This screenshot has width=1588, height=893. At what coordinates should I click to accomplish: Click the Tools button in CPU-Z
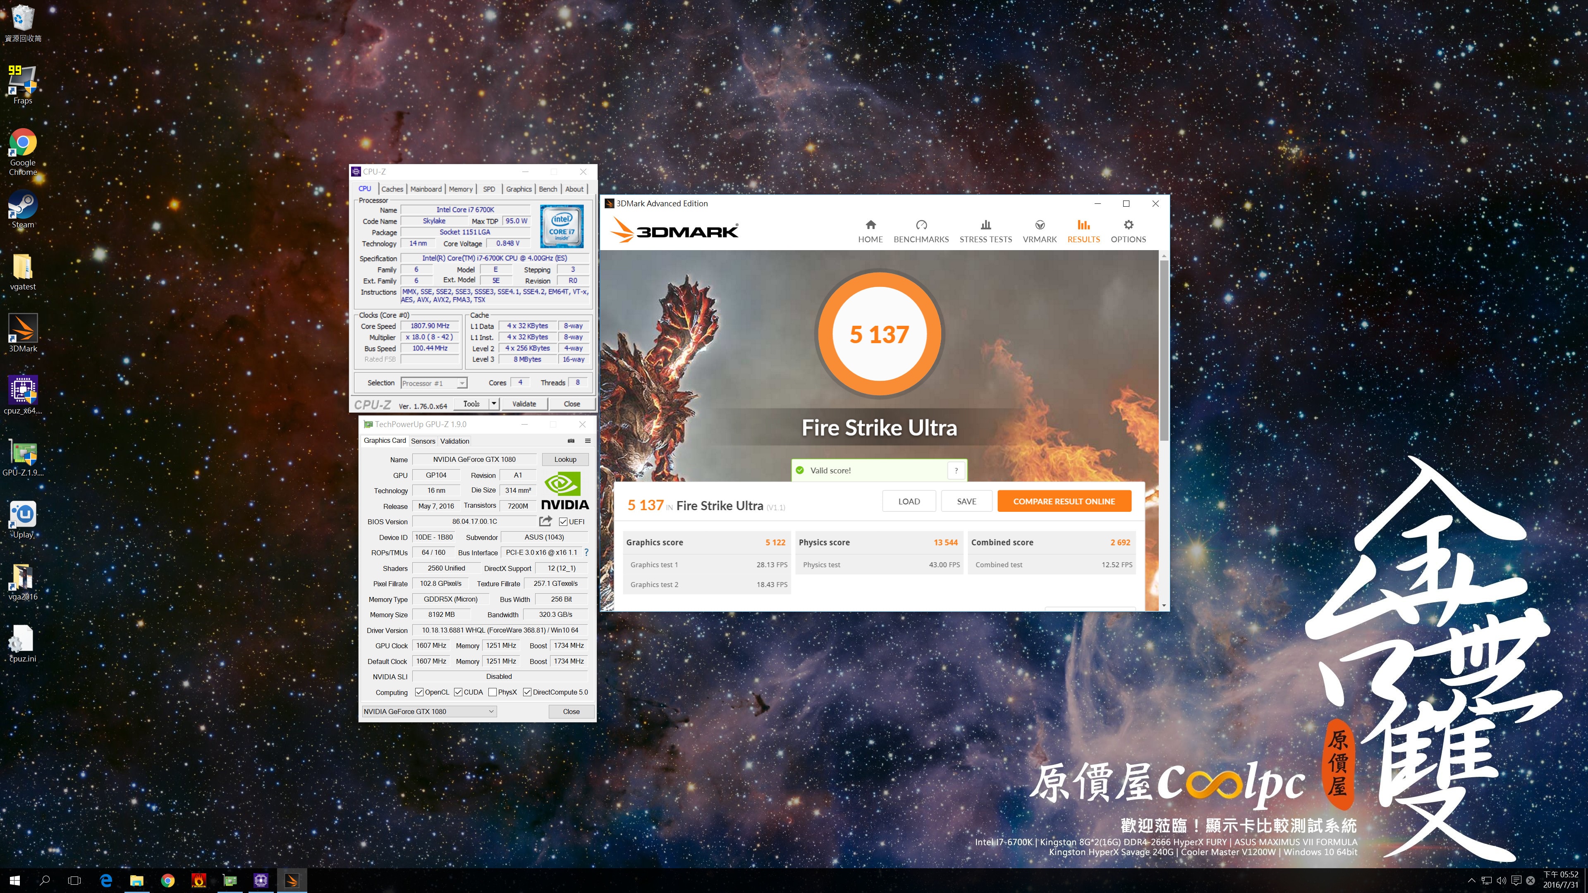coord(471,404)
